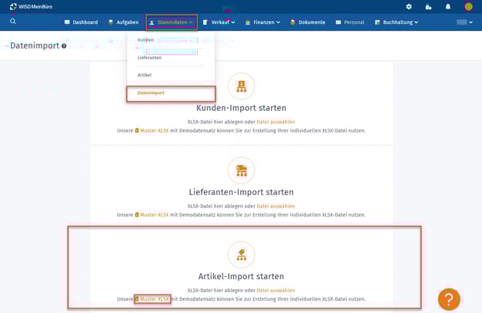Collapse the Stammdaten dropdown menu
482x313 pixels.
(x=171, y=22)
